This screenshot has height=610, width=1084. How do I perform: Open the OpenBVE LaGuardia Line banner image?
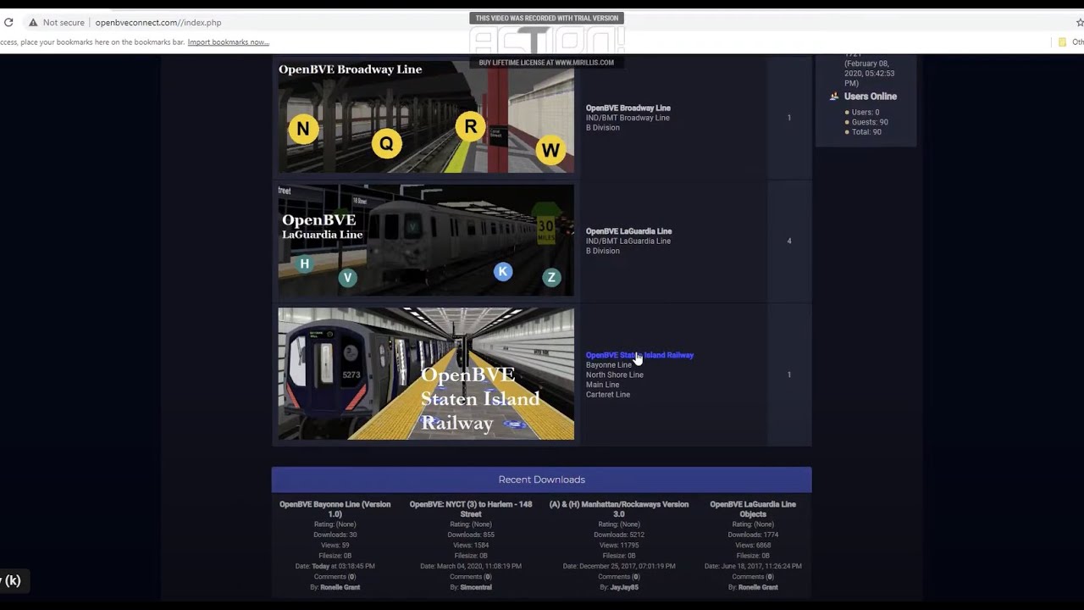coord(426,241)
